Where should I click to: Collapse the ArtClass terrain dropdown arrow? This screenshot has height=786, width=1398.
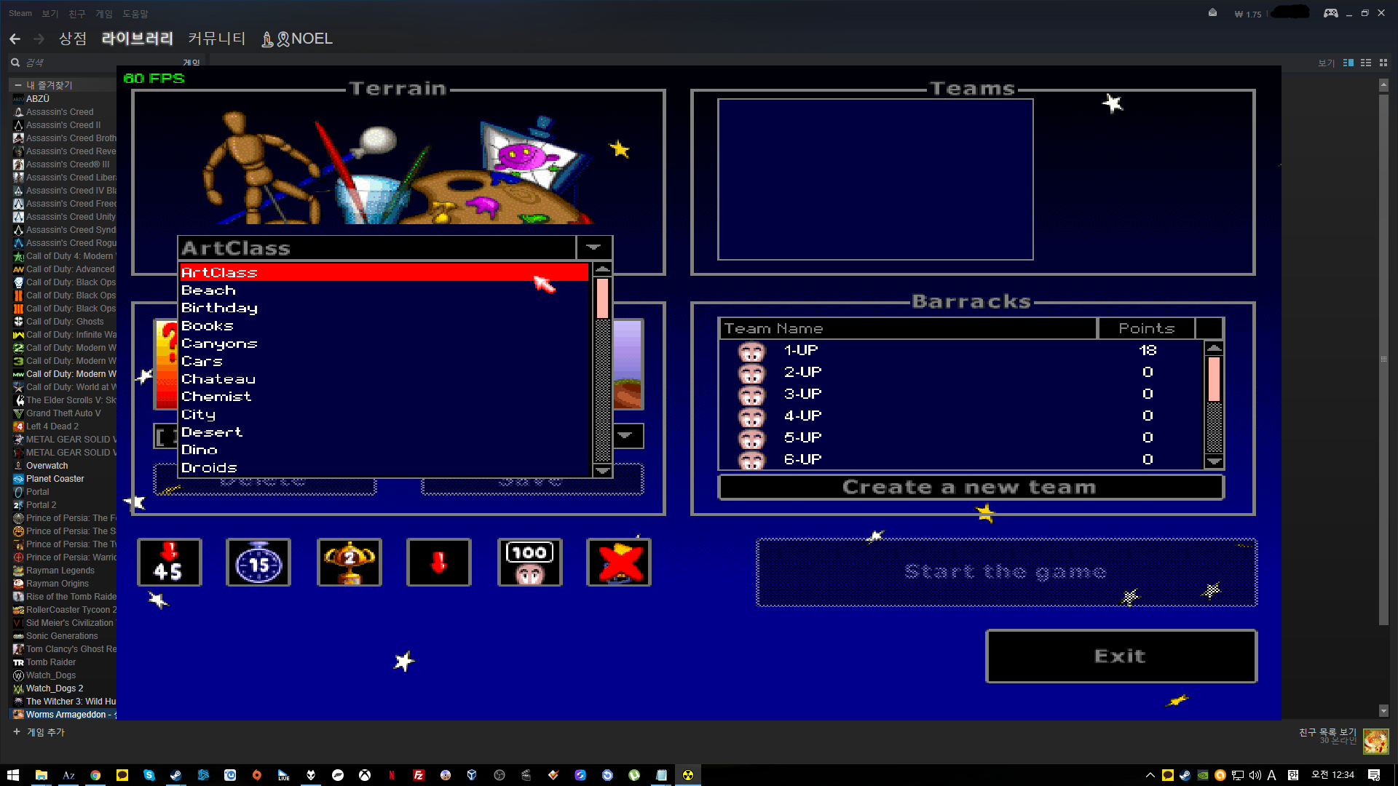[593, 247]
